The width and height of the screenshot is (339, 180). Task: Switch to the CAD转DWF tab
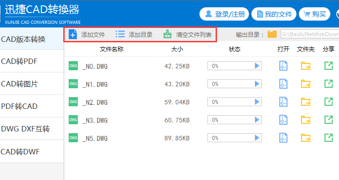(x=32, y=152)
